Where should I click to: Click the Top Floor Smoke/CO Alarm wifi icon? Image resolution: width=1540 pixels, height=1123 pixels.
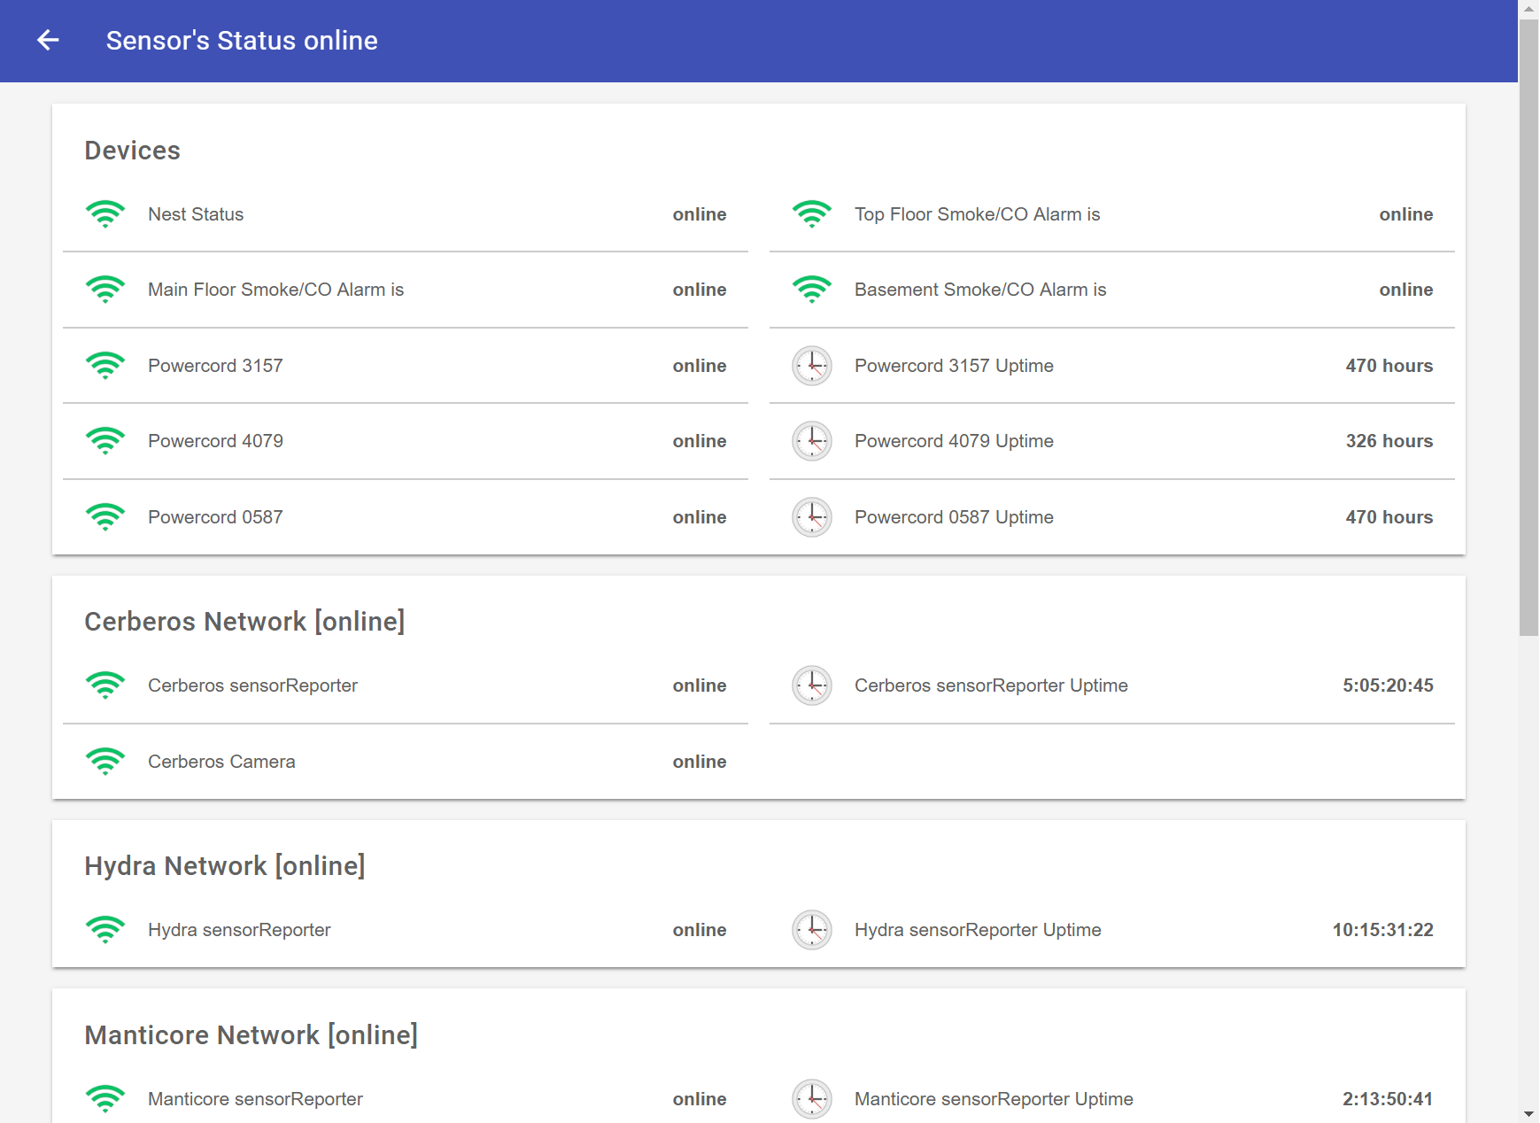pos(811,214)
